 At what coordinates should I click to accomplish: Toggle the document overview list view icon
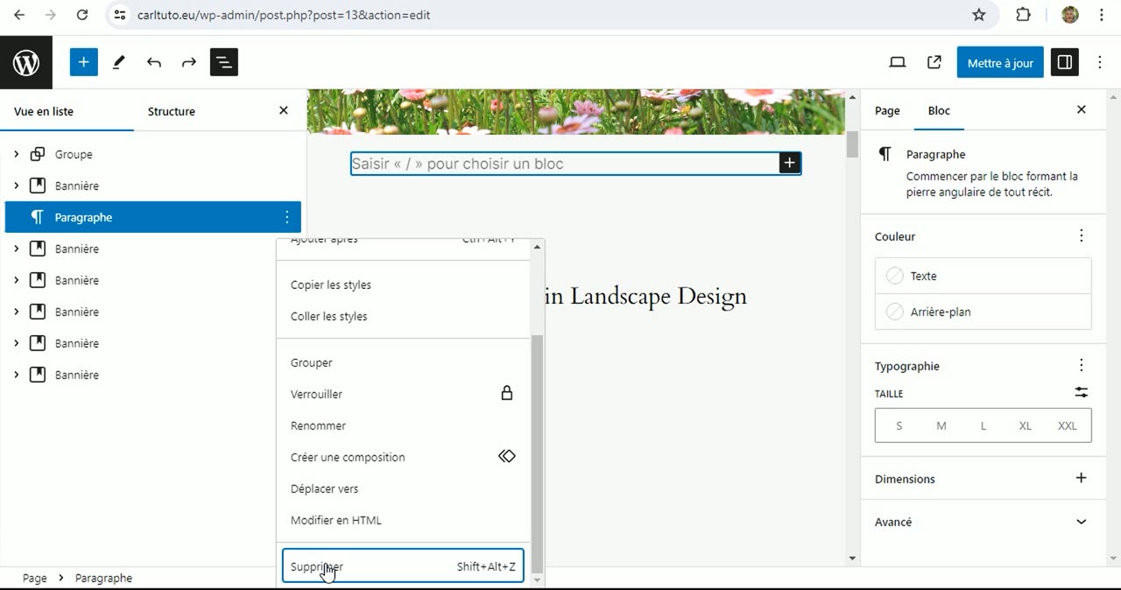(x=224, y=63)
